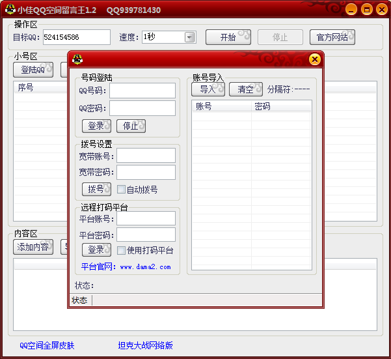Click the 目标QQ input field

tap(77, 37)
